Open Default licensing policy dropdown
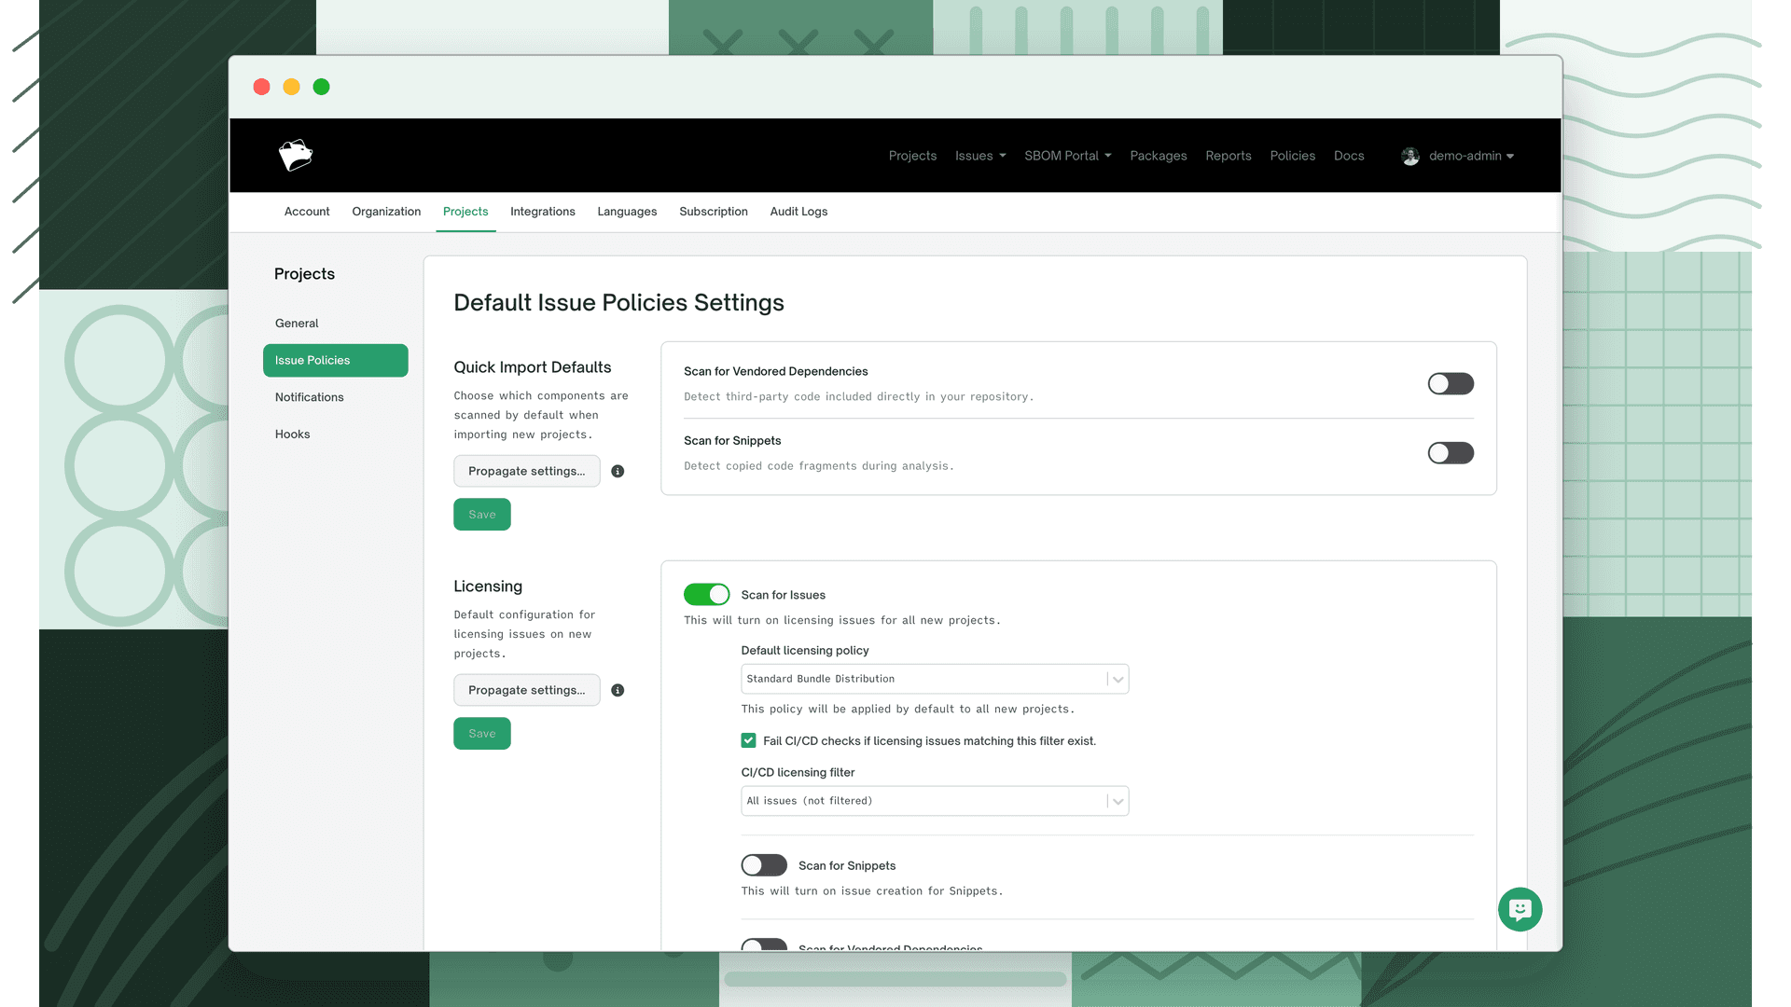The width and height of the screenshot is (1791, 1007). coord(935,680)
